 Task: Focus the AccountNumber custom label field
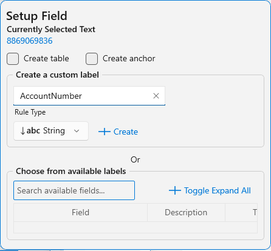coord(89,96)
